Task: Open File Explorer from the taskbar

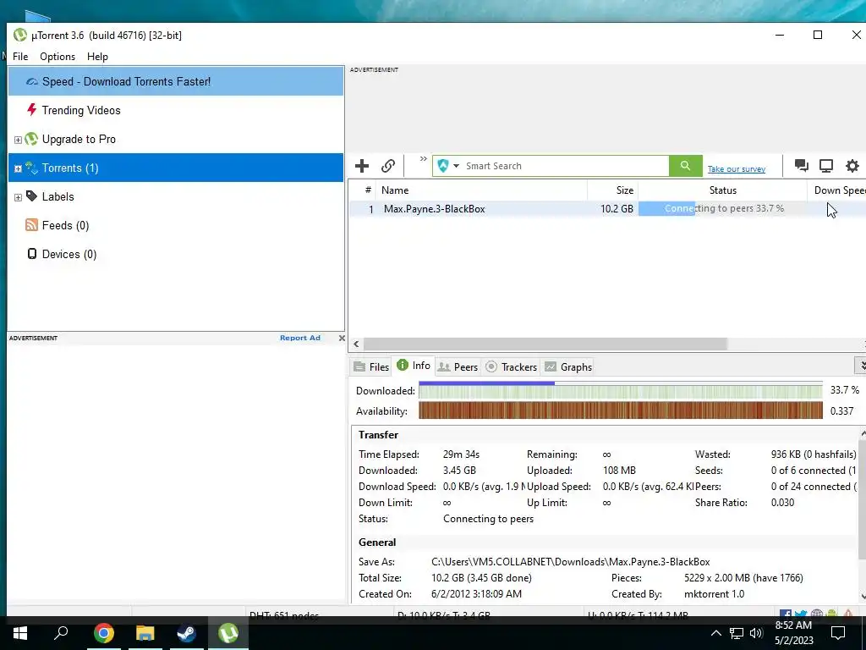Action: click(145, 633)
